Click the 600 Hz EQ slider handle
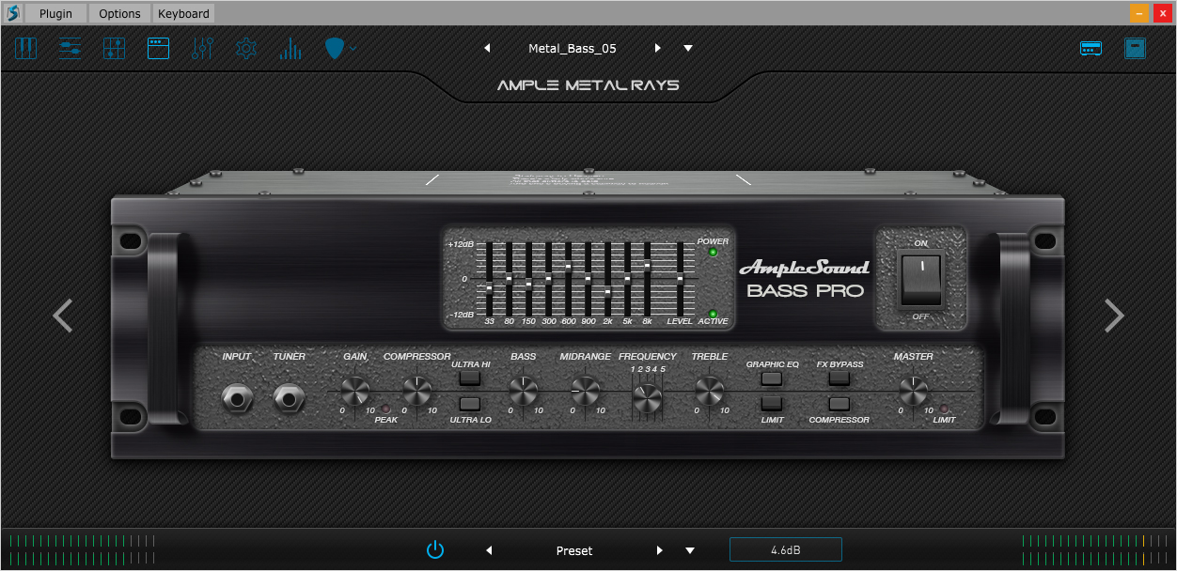This screenshot has width=1177, height=571. click(568, 267)
